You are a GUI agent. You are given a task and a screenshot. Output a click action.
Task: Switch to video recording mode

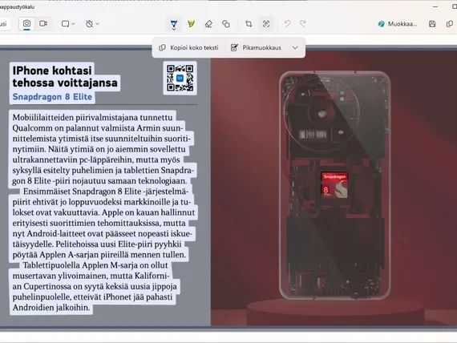pyautogui.click(x=43, y=23)
